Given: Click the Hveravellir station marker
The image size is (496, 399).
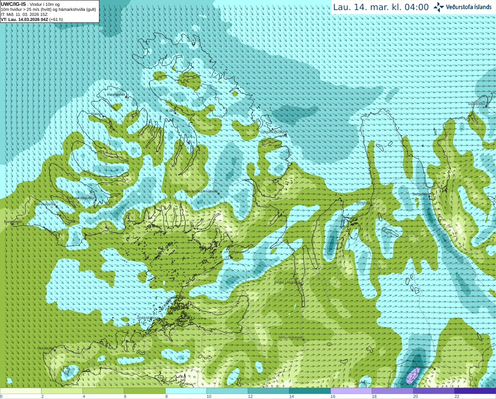Looking at the screenshot, I should pyautogui.click(x=434, y=369).
